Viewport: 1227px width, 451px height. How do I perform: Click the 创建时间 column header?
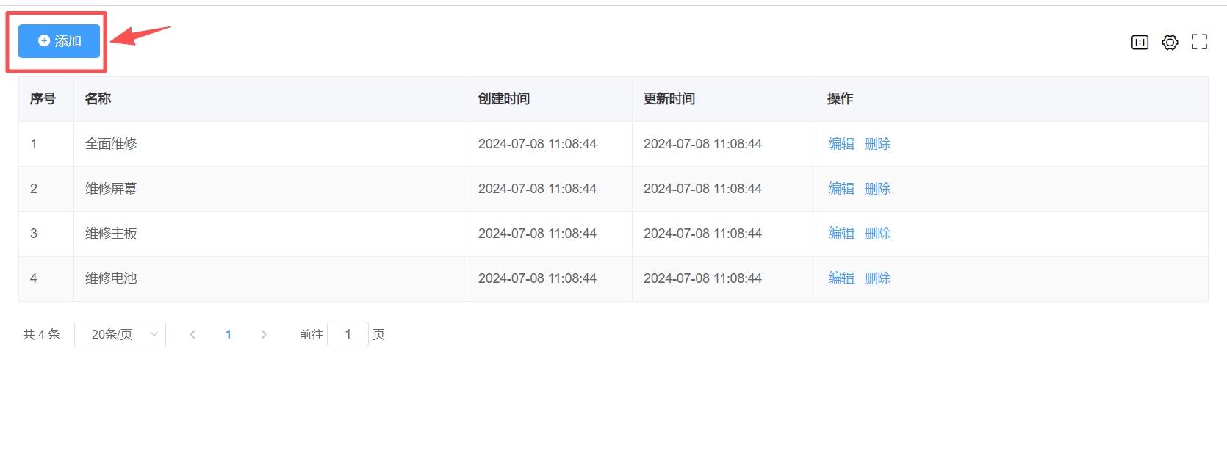pyautogui.click(x=504, y=99)
